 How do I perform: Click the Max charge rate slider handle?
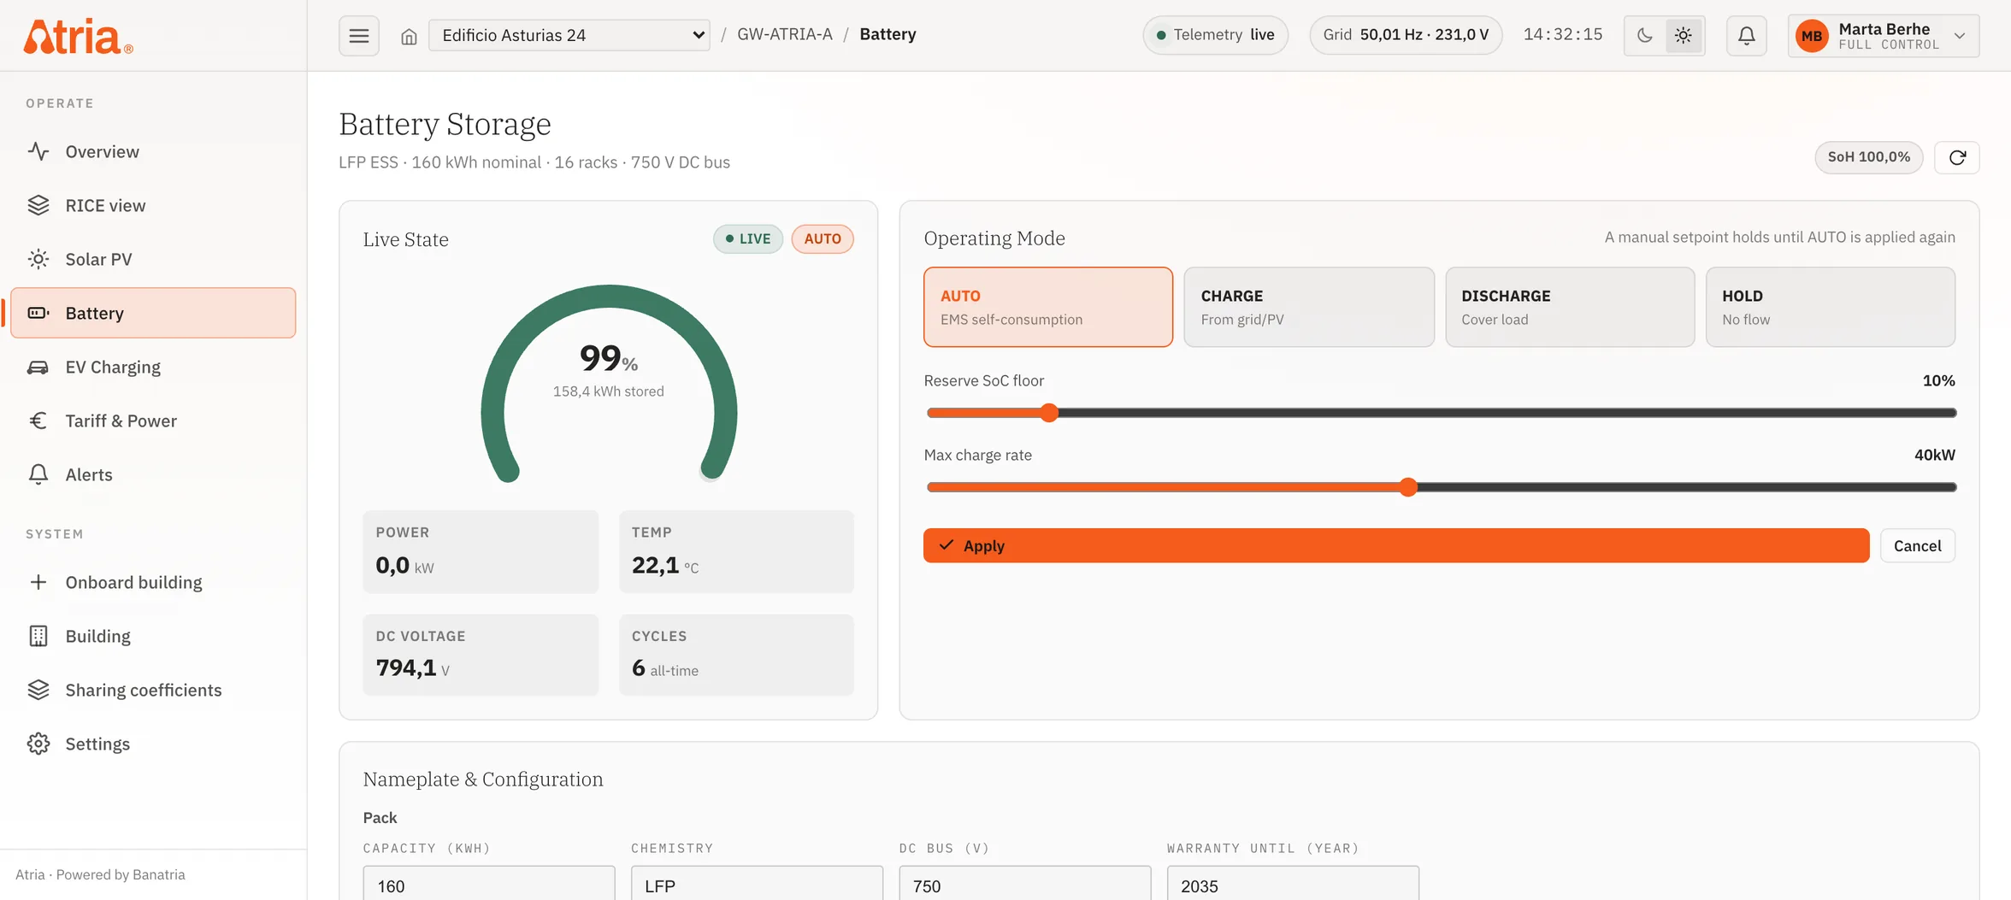coord(1408,487)
